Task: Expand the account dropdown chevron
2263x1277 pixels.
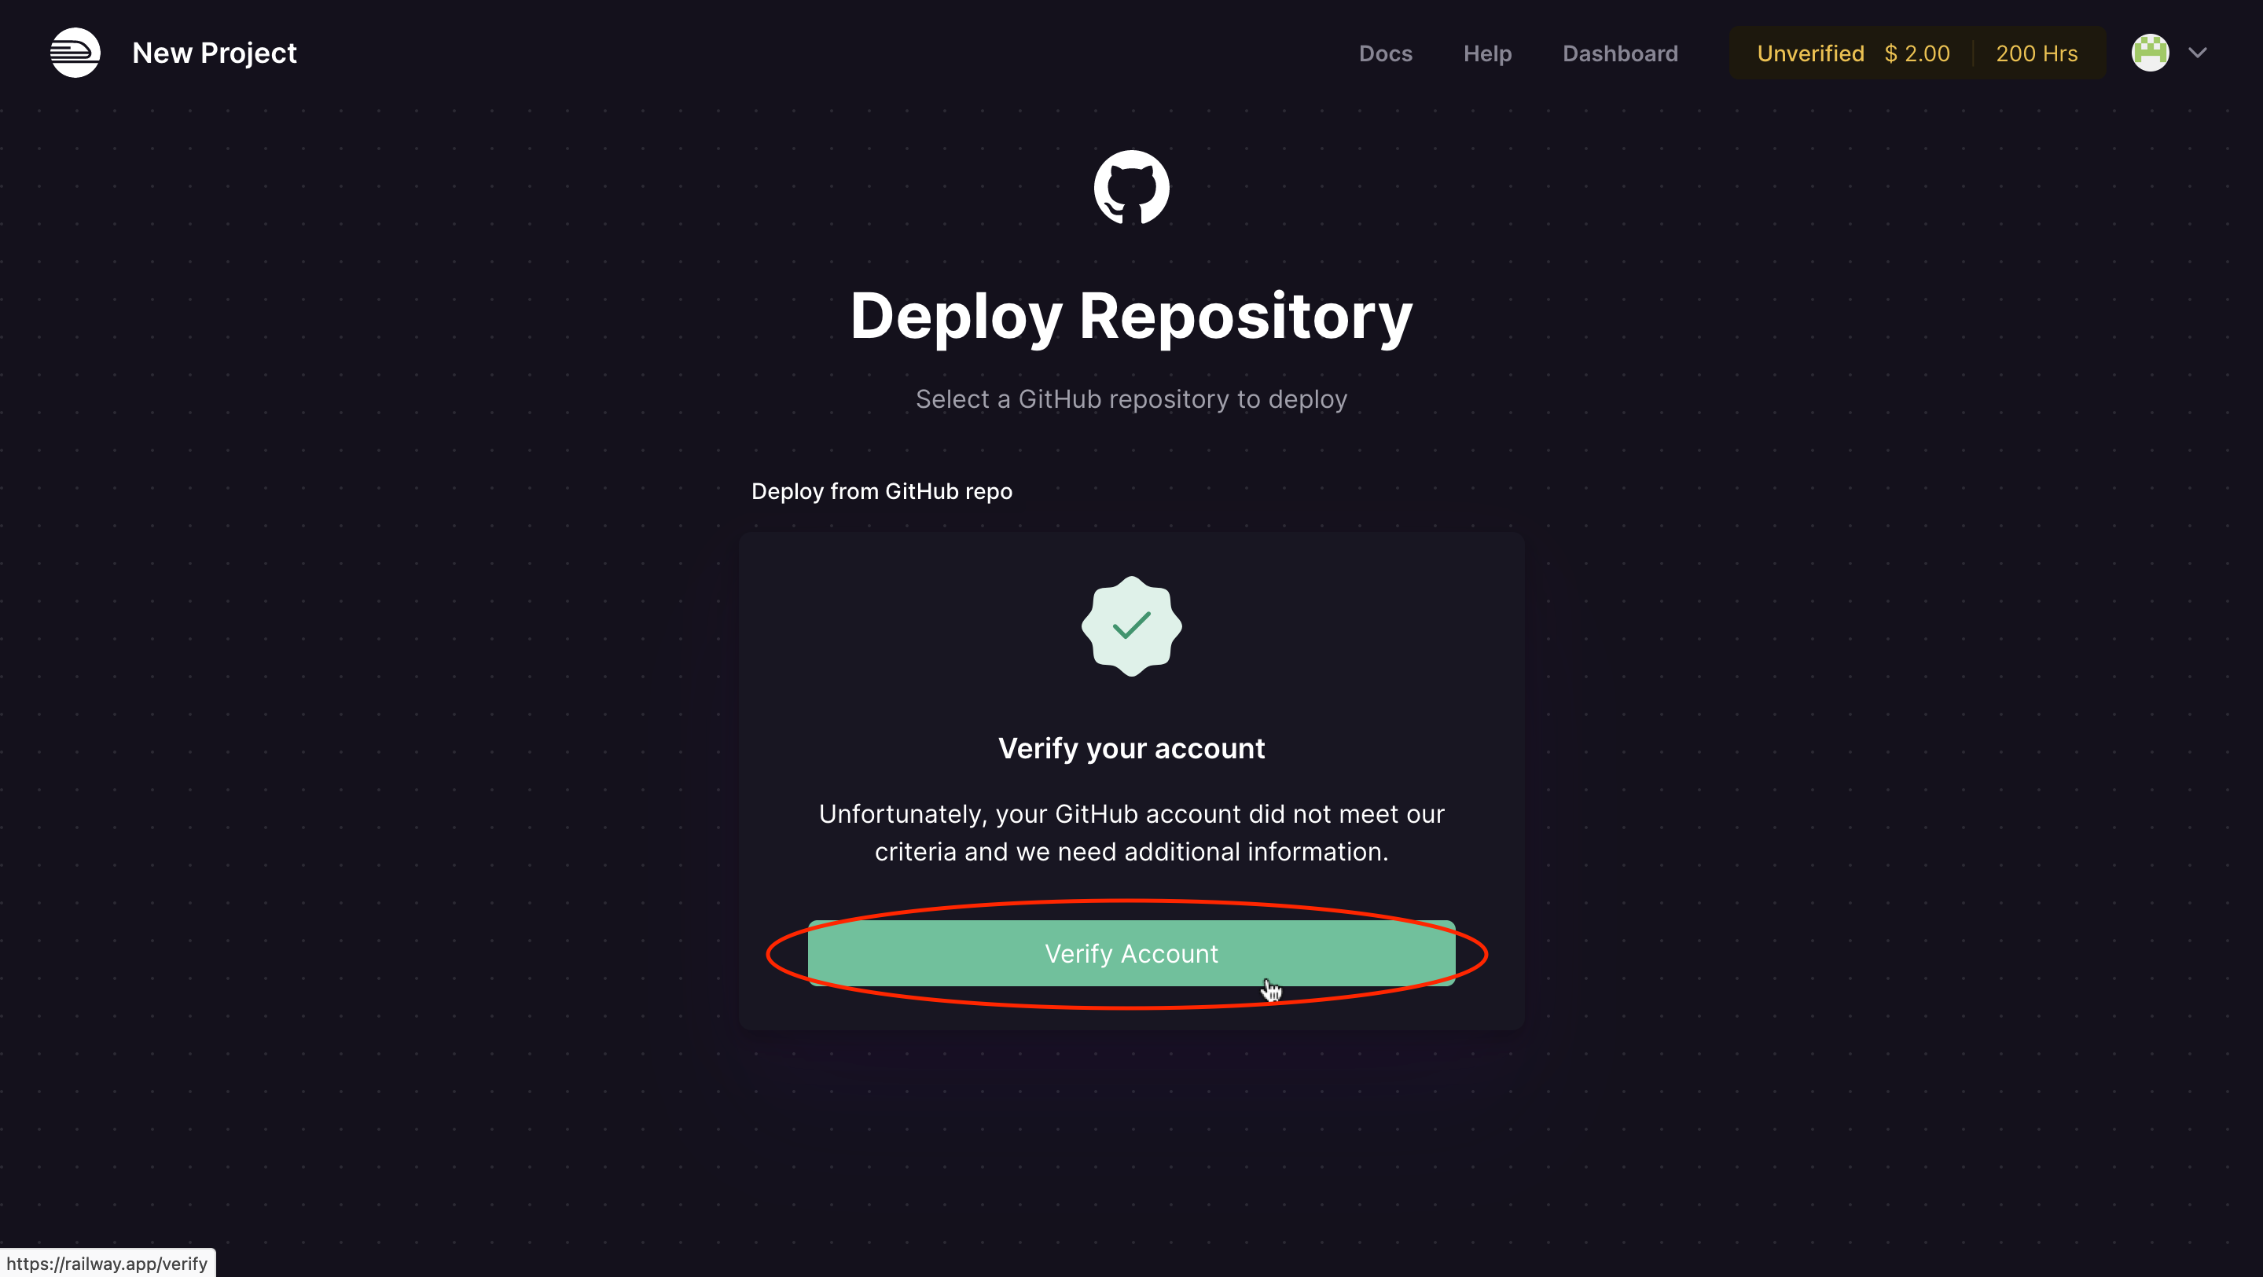Action: click(2197, 53)
